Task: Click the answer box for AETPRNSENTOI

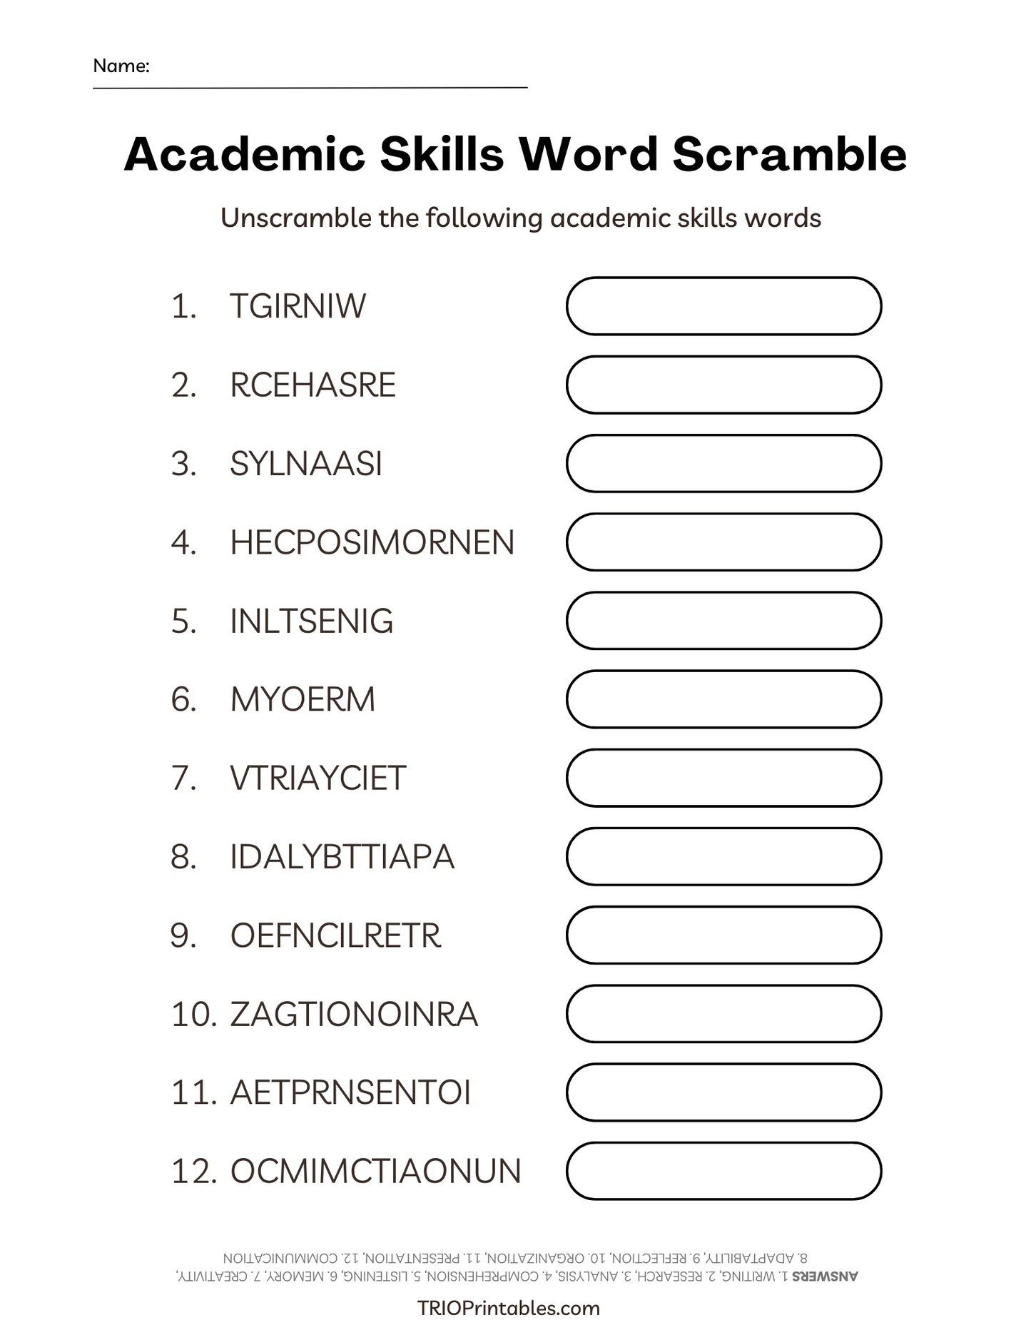Action: click(723, 1092)
